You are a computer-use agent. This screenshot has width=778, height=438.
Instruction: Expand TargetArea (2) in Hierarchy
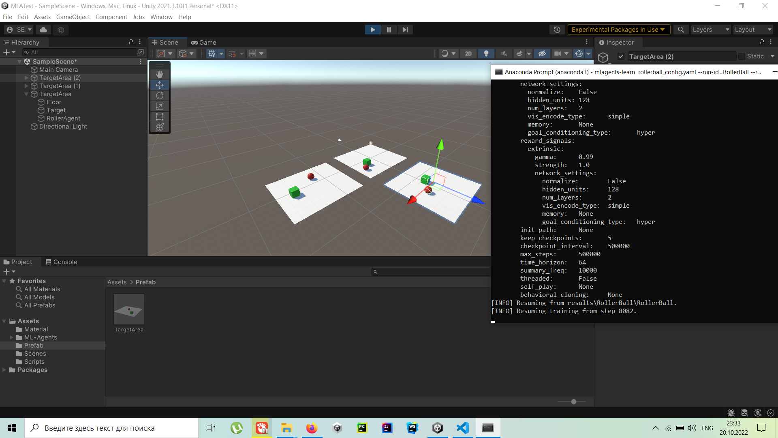pyautogui.click(x=26, y=78)
